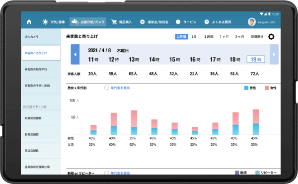Check 年代別を表示 box for 男女x年代別
The width and height of the screenshot is (298, 184).
pos(107,88)
